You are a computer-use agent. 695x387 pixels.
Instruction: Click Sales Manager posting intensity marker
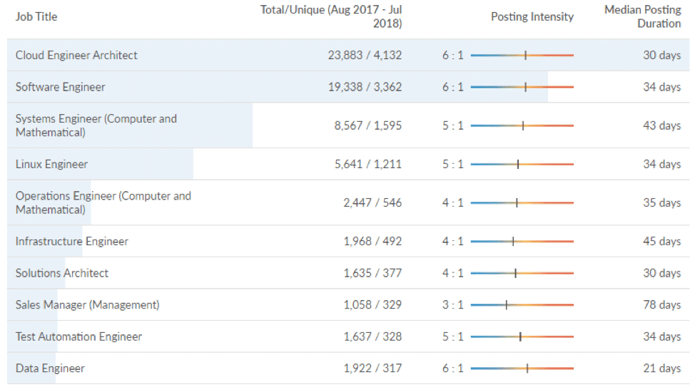tap(506, 305)
